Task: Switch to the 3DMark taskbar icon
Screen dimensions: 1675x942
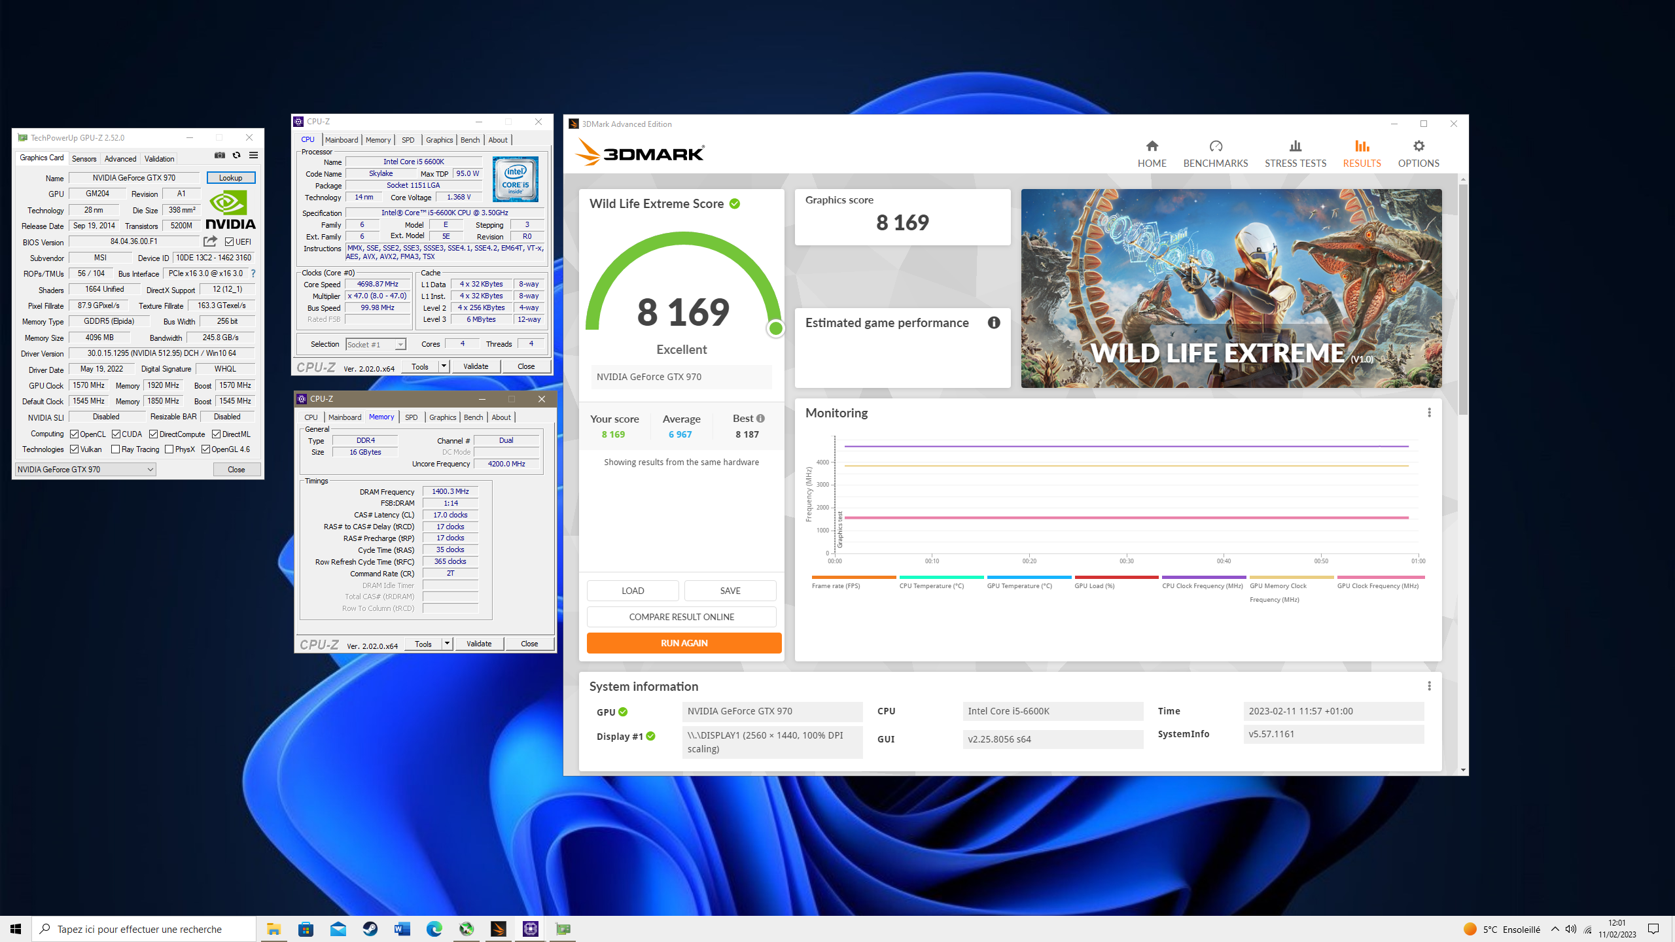Action: [499, 929]
